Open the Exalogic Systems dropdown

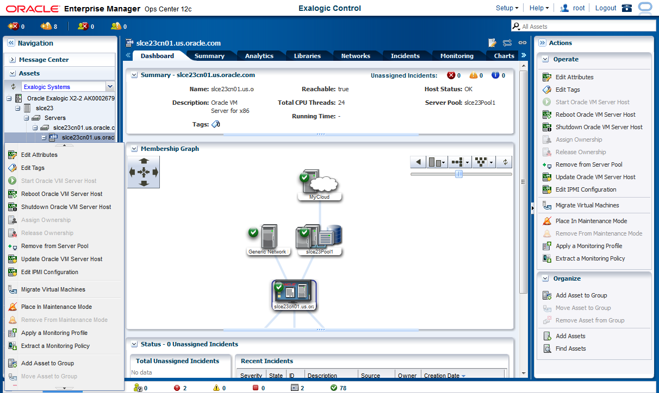110,86
